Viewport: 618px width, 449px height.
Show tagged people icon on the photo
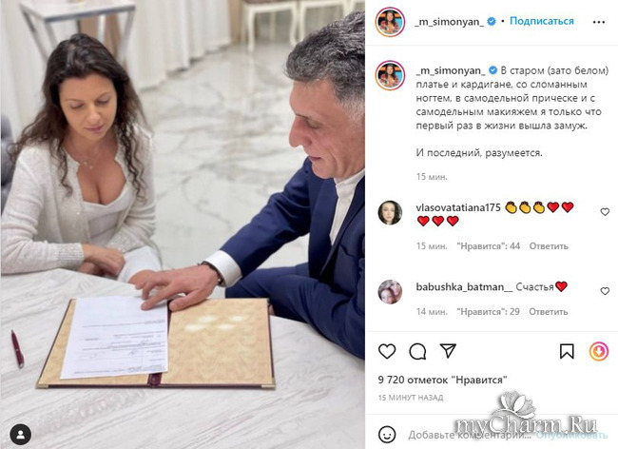(21, 435)
